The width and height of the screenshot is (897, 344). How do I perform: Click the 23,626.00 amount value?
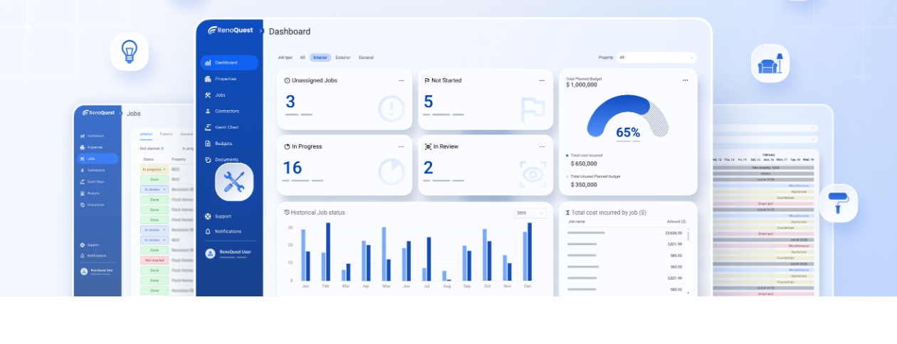point(673,232)
